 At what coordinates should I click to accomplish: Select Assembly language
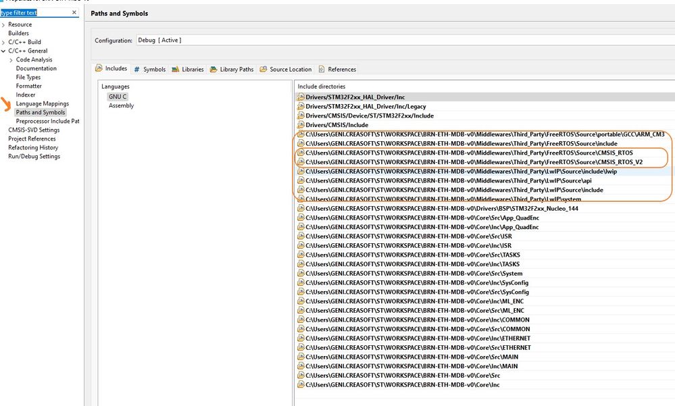(122, 105)
